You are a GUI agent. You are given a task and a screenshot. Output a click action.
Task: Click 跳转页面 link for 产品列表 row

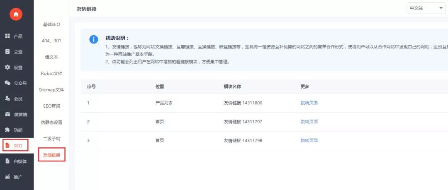(309, 103)
